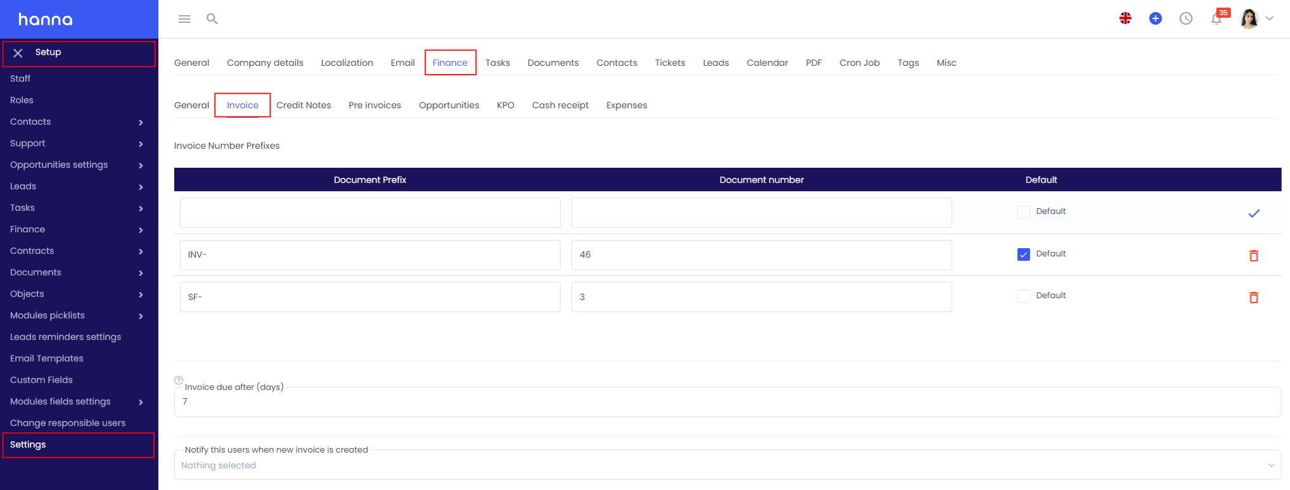The height and width of the screenshot is (490, 1290).
Task: Switch to the Localization tab
Action: click(x=347, y=63)
